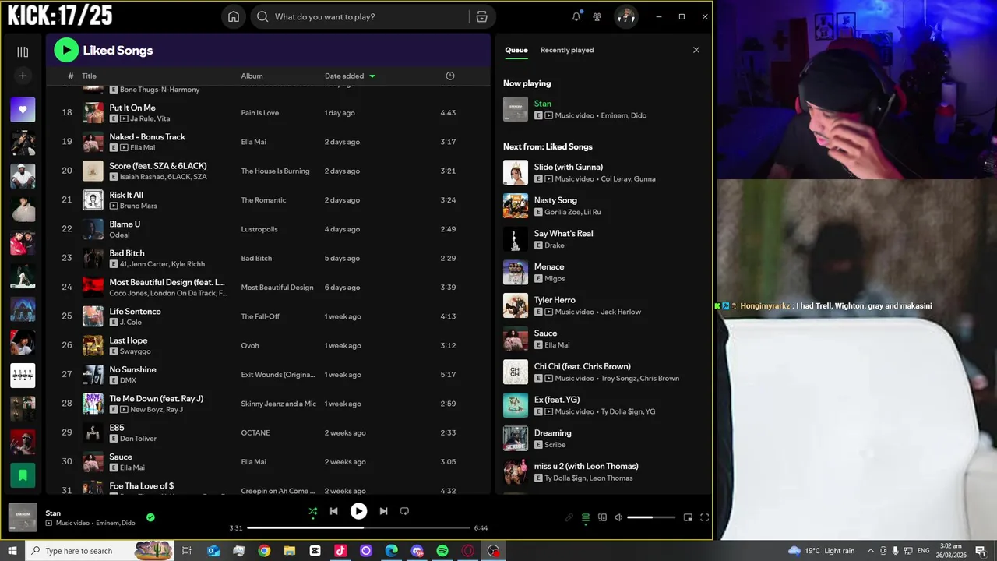Screen dimensions: 997x561
Task: Switch to the Recently played tab
Action: coord(567,50)
